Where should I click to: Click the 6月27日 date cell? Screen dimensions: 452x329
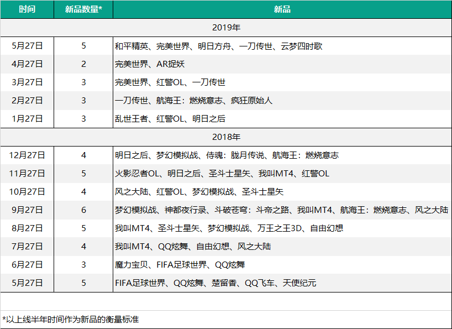click(27, 265)
